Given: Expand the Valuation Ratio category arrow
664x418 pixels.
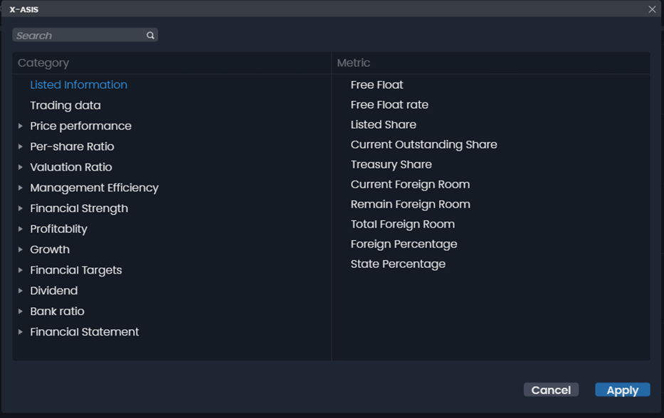Looking at the screenshot, I should (21, 167).
